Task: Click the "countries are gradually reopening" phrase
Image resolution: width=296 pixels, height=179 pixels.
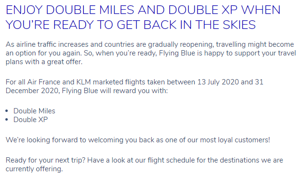Action: [x=159, y=44]
